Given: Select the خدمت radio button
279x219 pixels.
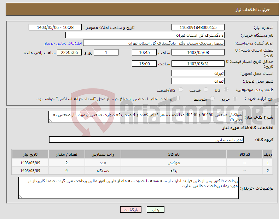Looking at the screenshot, I should click(x=206, y=90).
